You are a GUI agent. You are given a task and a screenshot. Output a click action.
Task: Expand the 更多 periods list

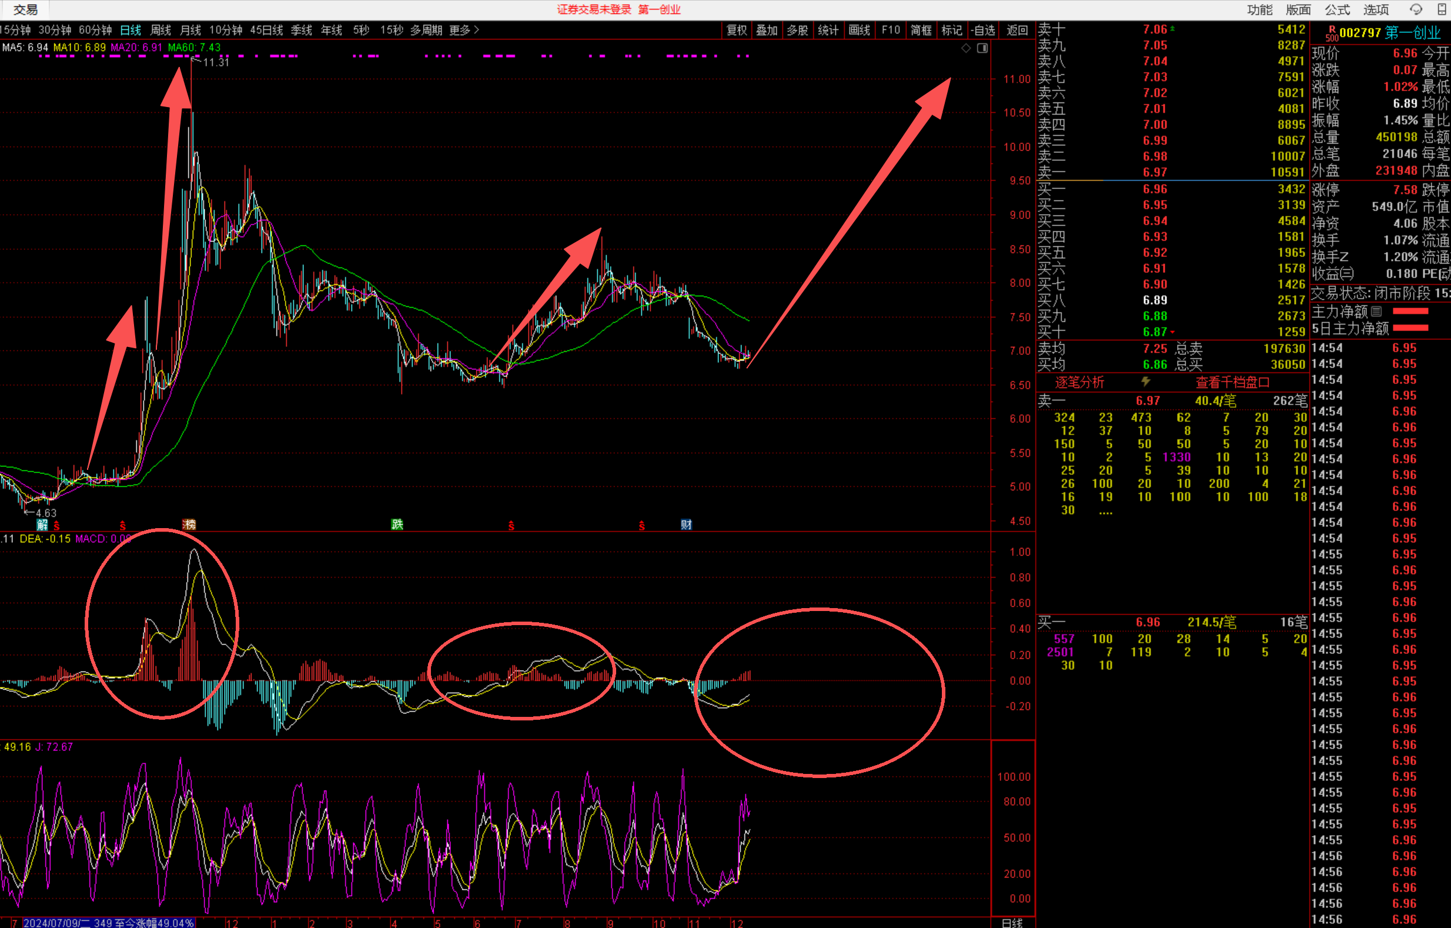pyautogui.click(x=463, y=30)
